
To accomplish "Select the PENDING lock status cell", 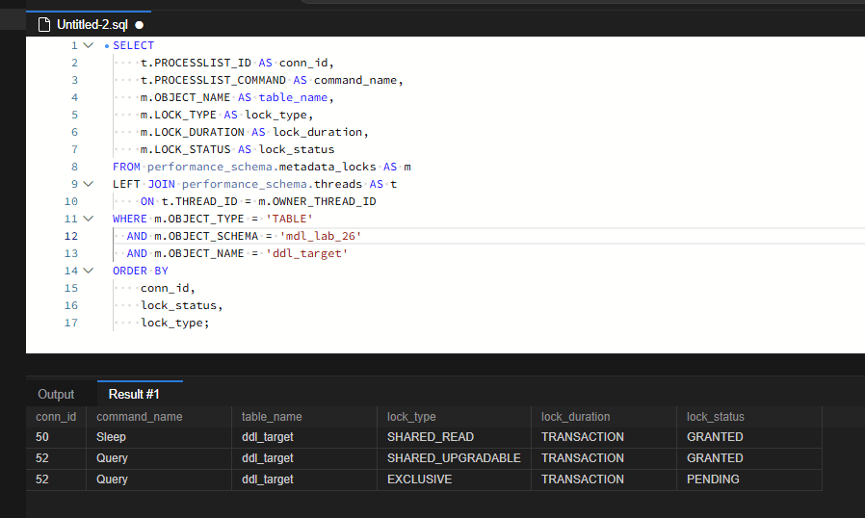I will coord(749,479).
